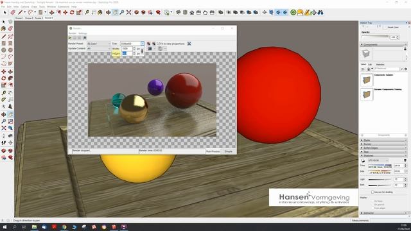The image size is (411, 231).
Task: Select Walk footprints tool in left toolbar
Action: (4, 142)
